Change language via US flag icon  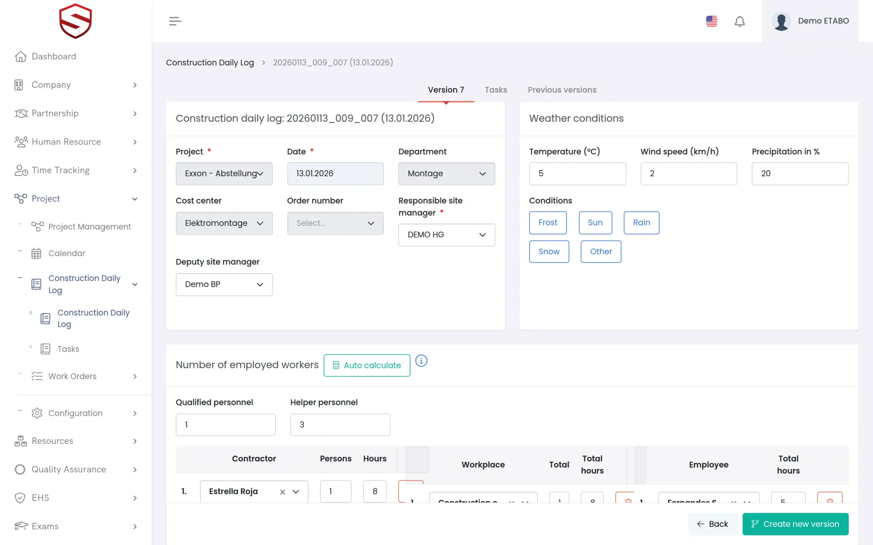[711, 21]
